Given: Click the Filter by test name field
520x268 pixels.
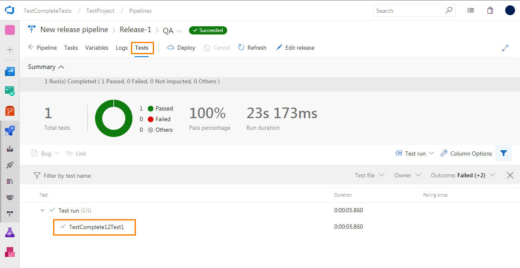Looking at the screenshot, I should coord(68,176).
